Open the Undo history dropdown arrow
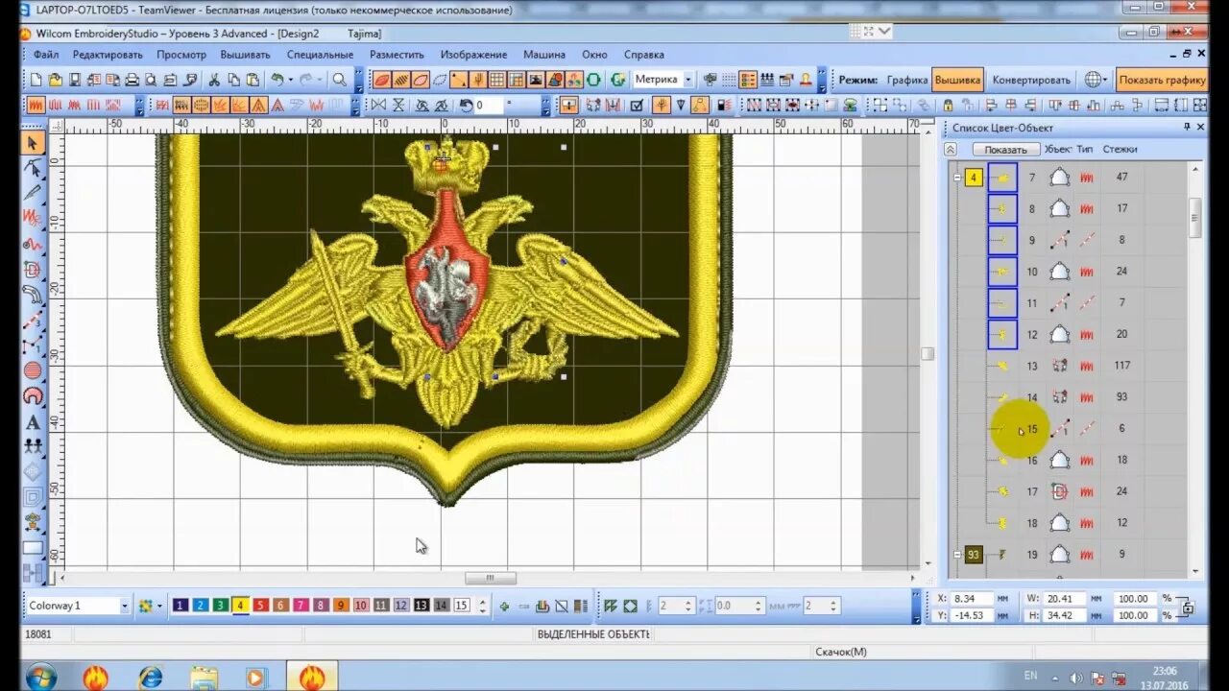This screenshot has height=691, width=1229. click(290, 81)
